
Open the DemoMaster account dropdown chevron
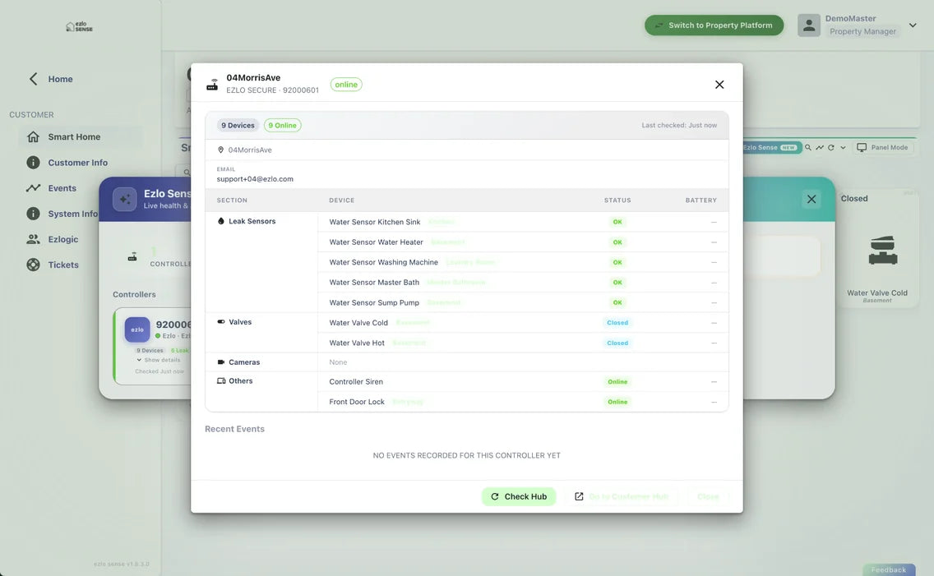pyautogui.click(x=913, y=25)
